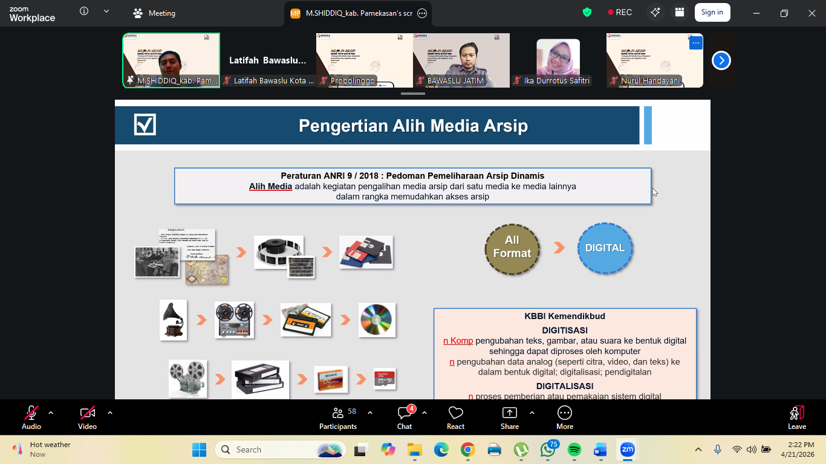Viewport: 826px width, 464px height.
Task: Click the green encryption shield icon
Action: [587, 13]
